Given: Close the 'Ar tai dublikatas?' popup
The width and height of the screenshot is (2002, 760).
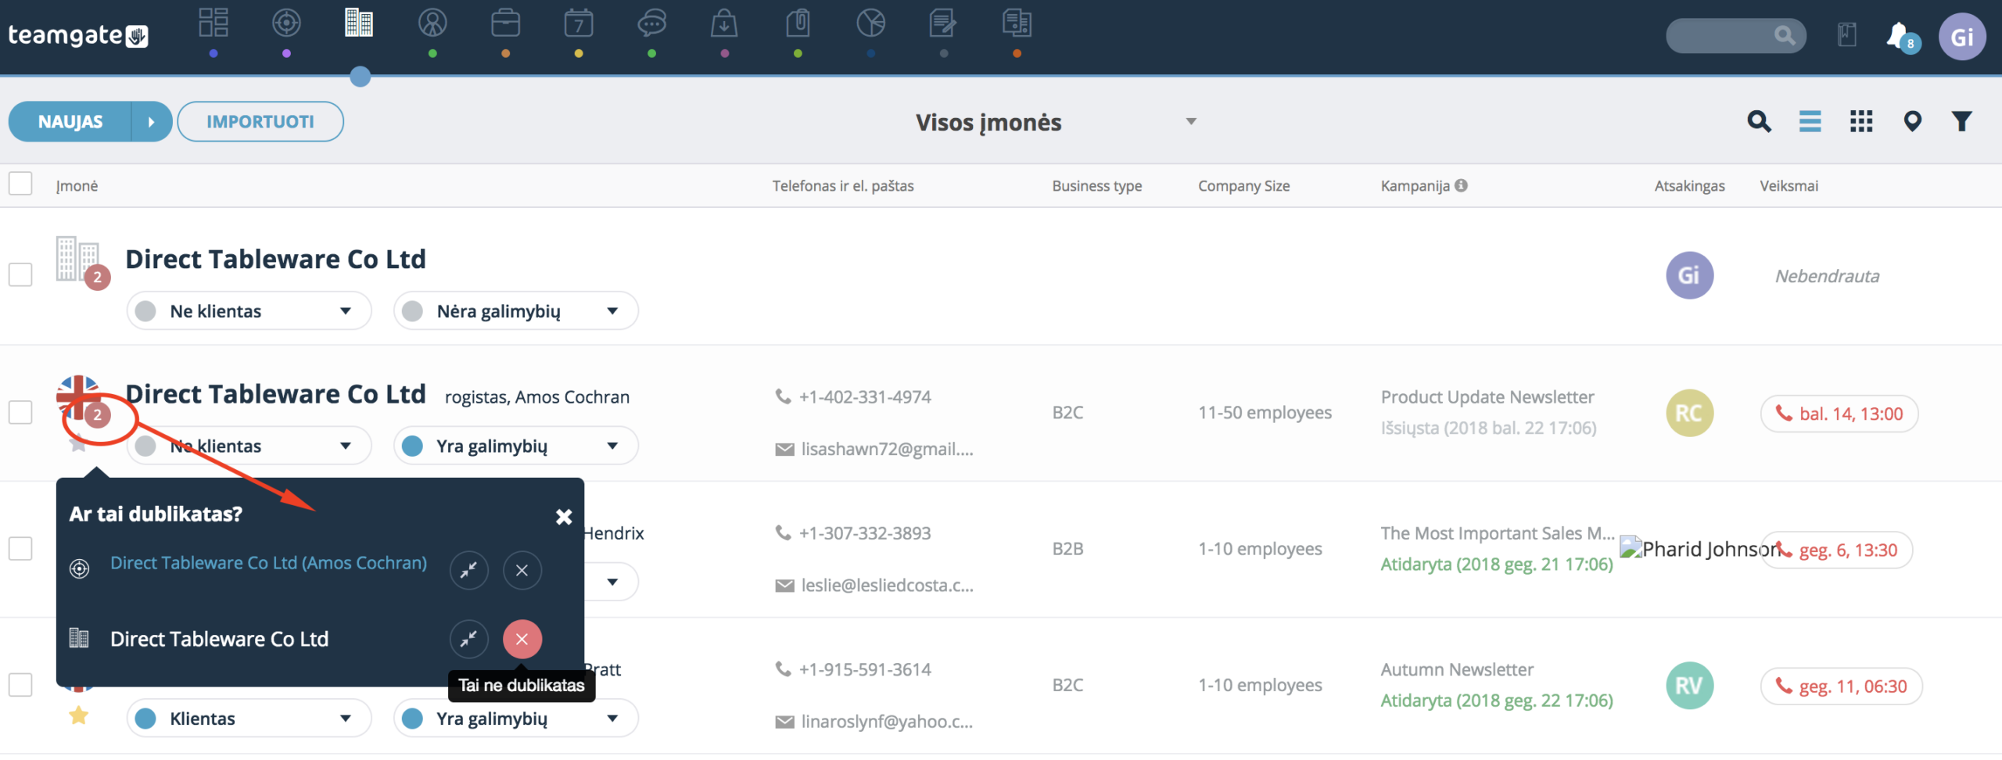Looking at the screenshot, I should click(x=564, y=517).
